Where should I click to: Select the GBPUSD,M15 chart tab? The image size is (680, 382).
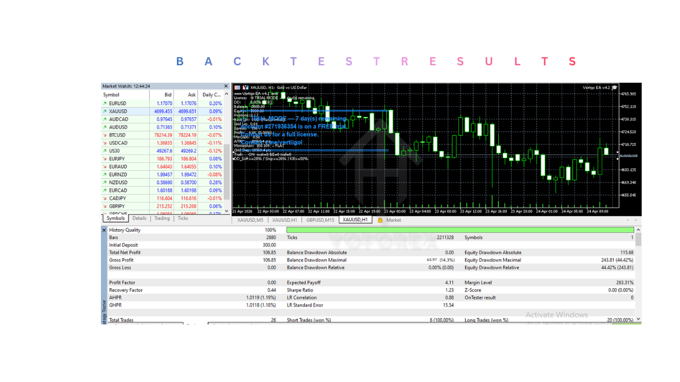click(320, 220)
